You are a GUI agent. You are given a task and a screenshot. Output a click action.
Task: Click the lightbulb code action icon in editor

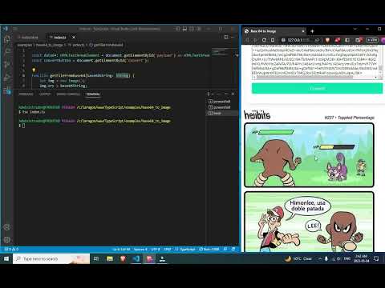click(x=34, y=70)
